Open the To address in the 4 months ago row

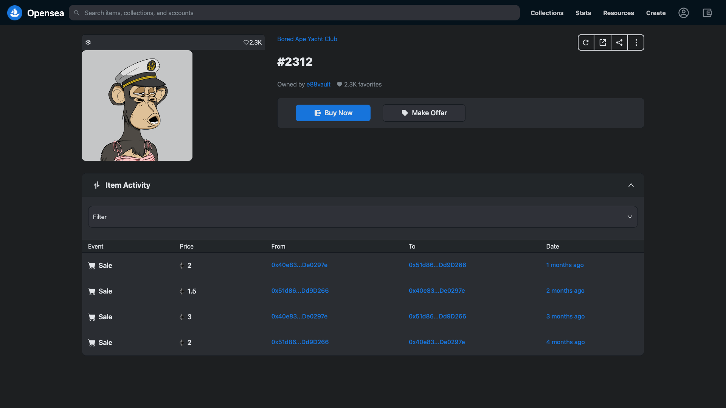pos(437,342)
